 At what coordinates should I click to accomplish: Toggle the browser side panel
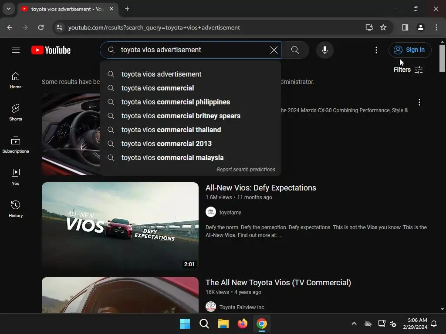pos(405,27)
